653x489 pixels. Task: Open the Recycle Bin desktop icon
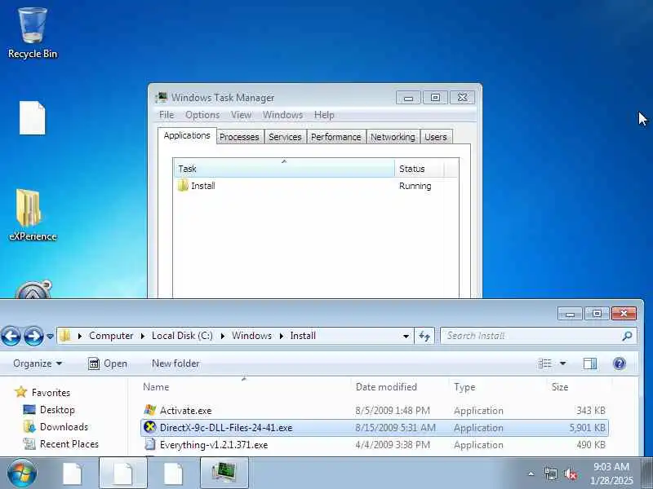tap(32, 33)
